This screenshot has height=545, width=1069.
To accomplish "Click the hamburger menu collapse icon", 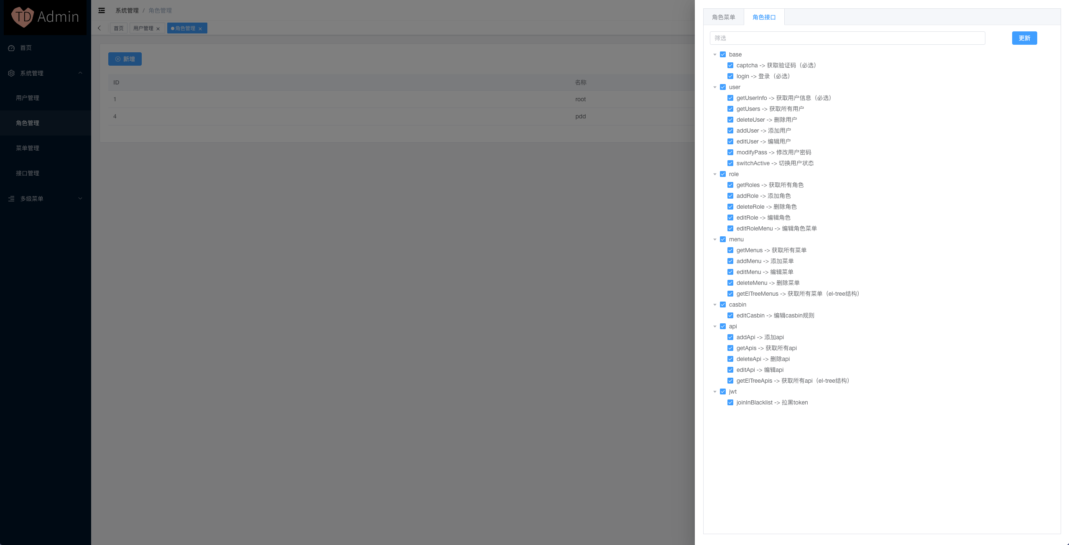I will tap(102, 10).
